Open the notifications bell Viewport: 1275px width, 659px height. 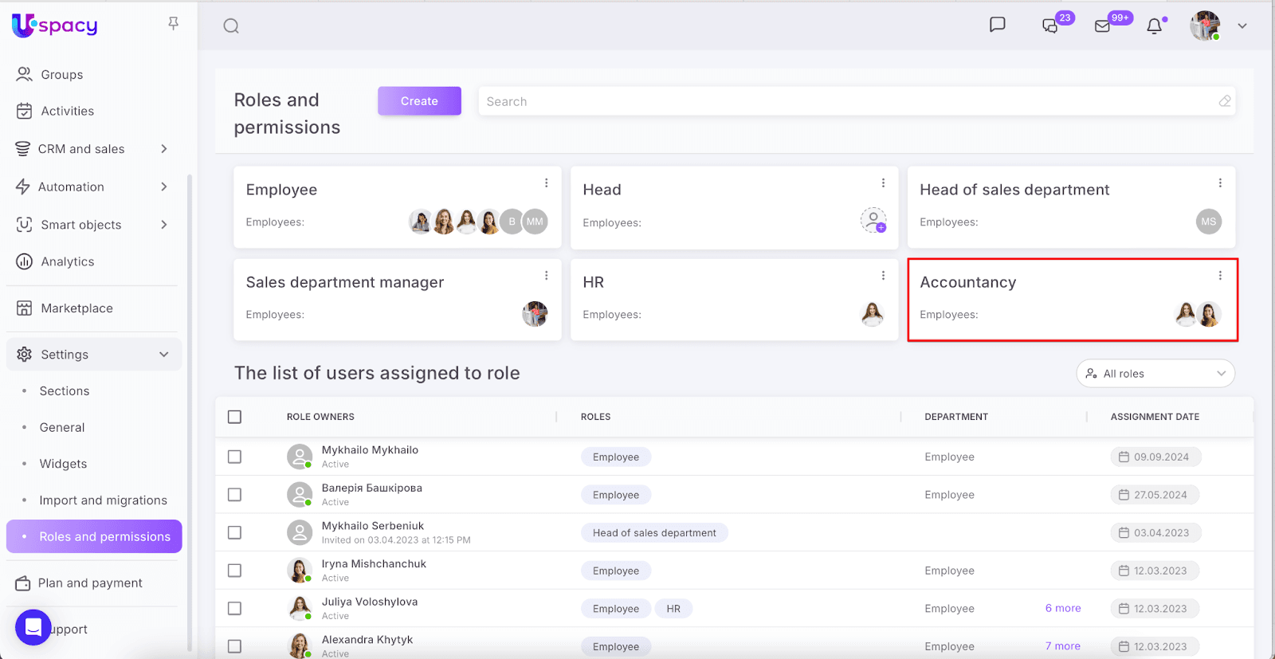[1154, 26]
